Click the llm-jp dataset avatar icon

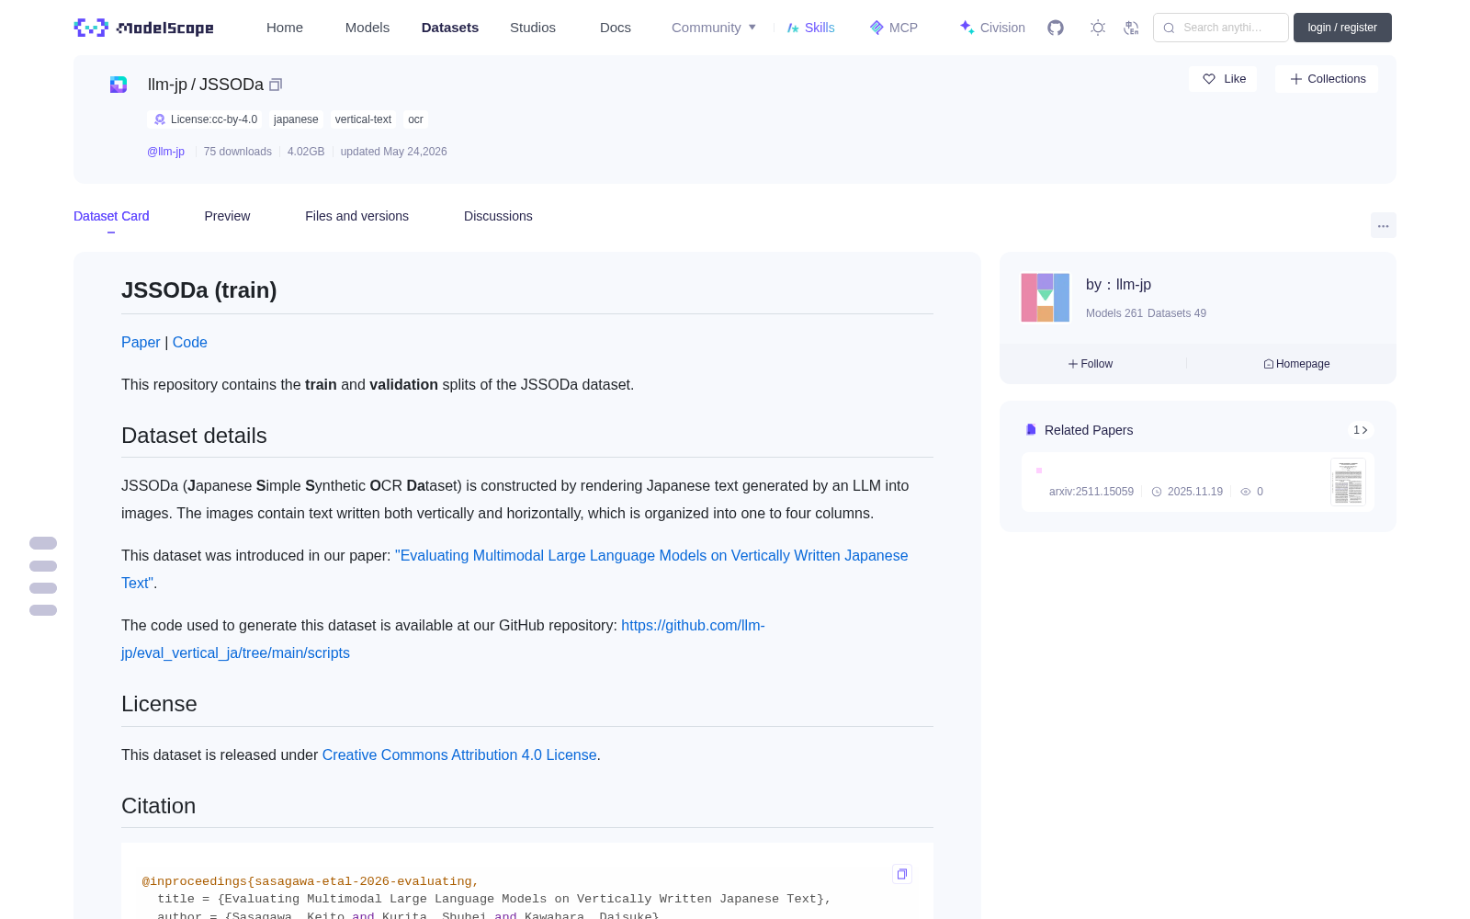tap(119, 85)
